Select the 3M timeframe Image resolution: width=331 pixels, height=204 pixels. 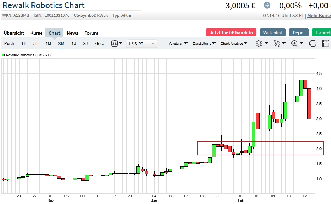[61, 43]
